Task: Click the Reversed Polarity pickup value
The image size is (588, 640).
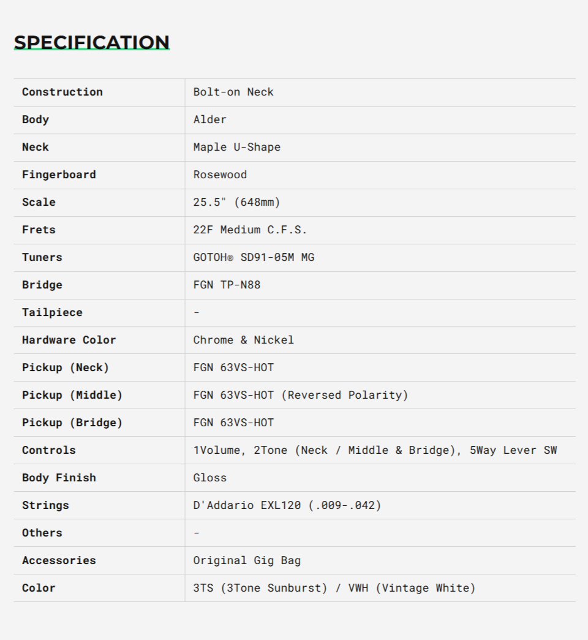Action: click(345, 395)
